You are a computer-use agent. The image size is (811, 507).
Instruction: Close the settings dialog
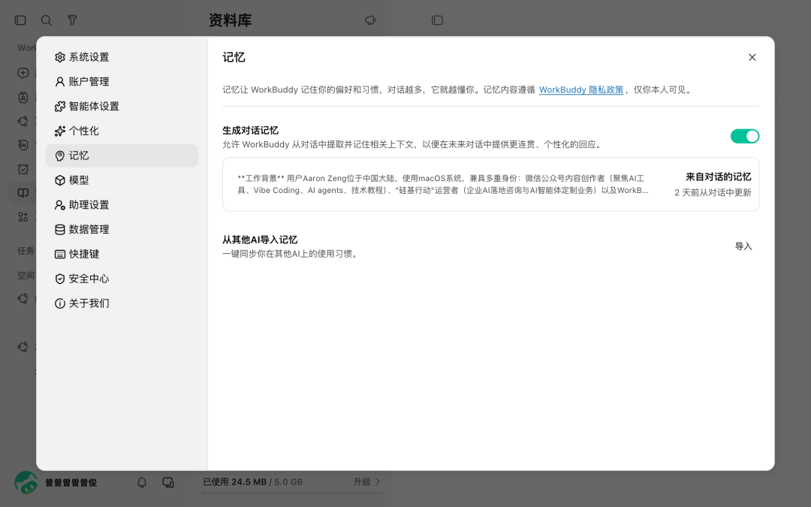752,57
